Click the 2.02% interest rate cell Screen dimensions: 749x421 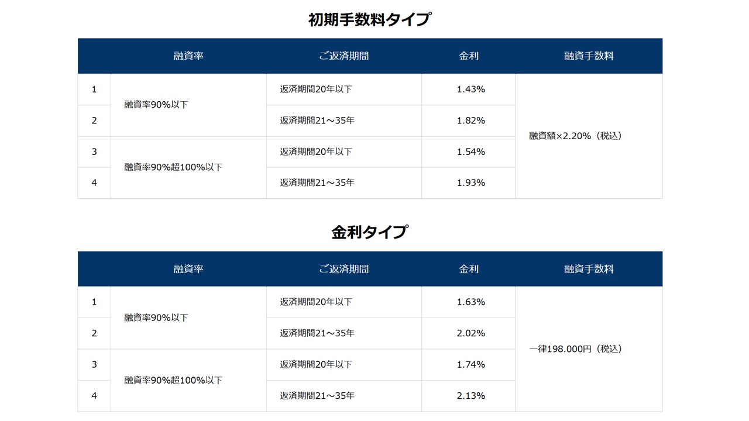[x=470, y=333]
